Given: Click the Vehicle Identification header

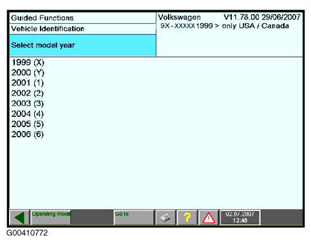Looking at the screenshot, I should (82, 29).
